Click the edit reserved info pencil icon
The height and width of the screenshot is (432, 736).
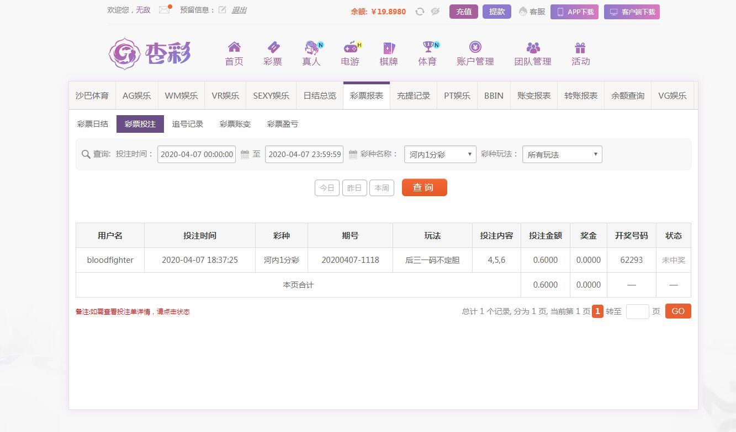pos(223,10)
